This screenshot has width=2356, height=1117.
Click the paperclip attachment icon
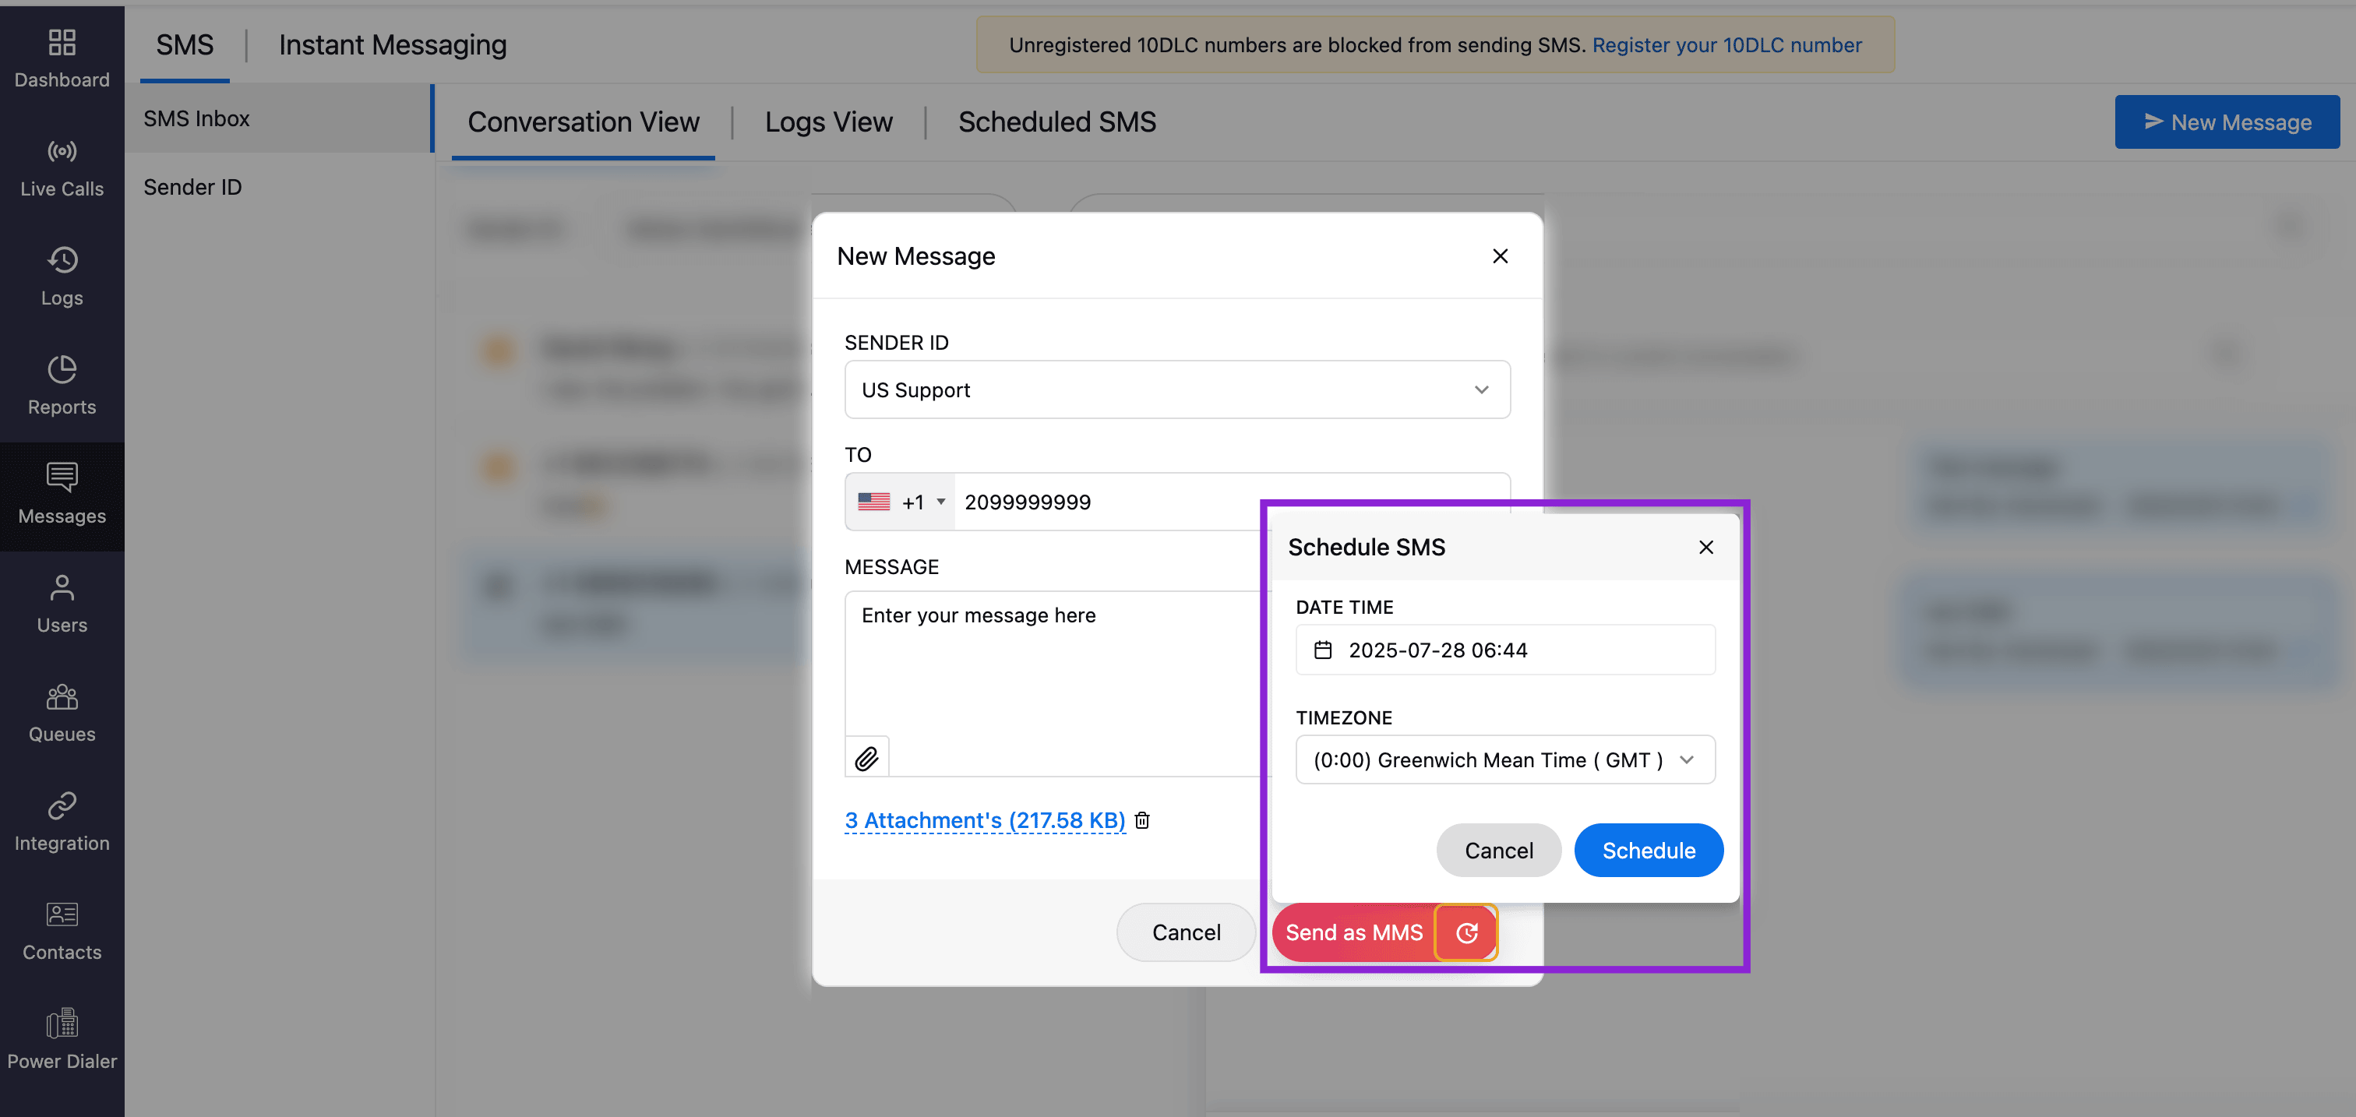coord(866,758)
